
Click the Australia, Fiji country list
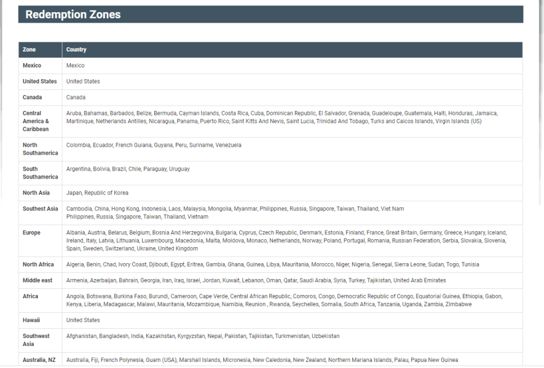click(x=262, y=360)
